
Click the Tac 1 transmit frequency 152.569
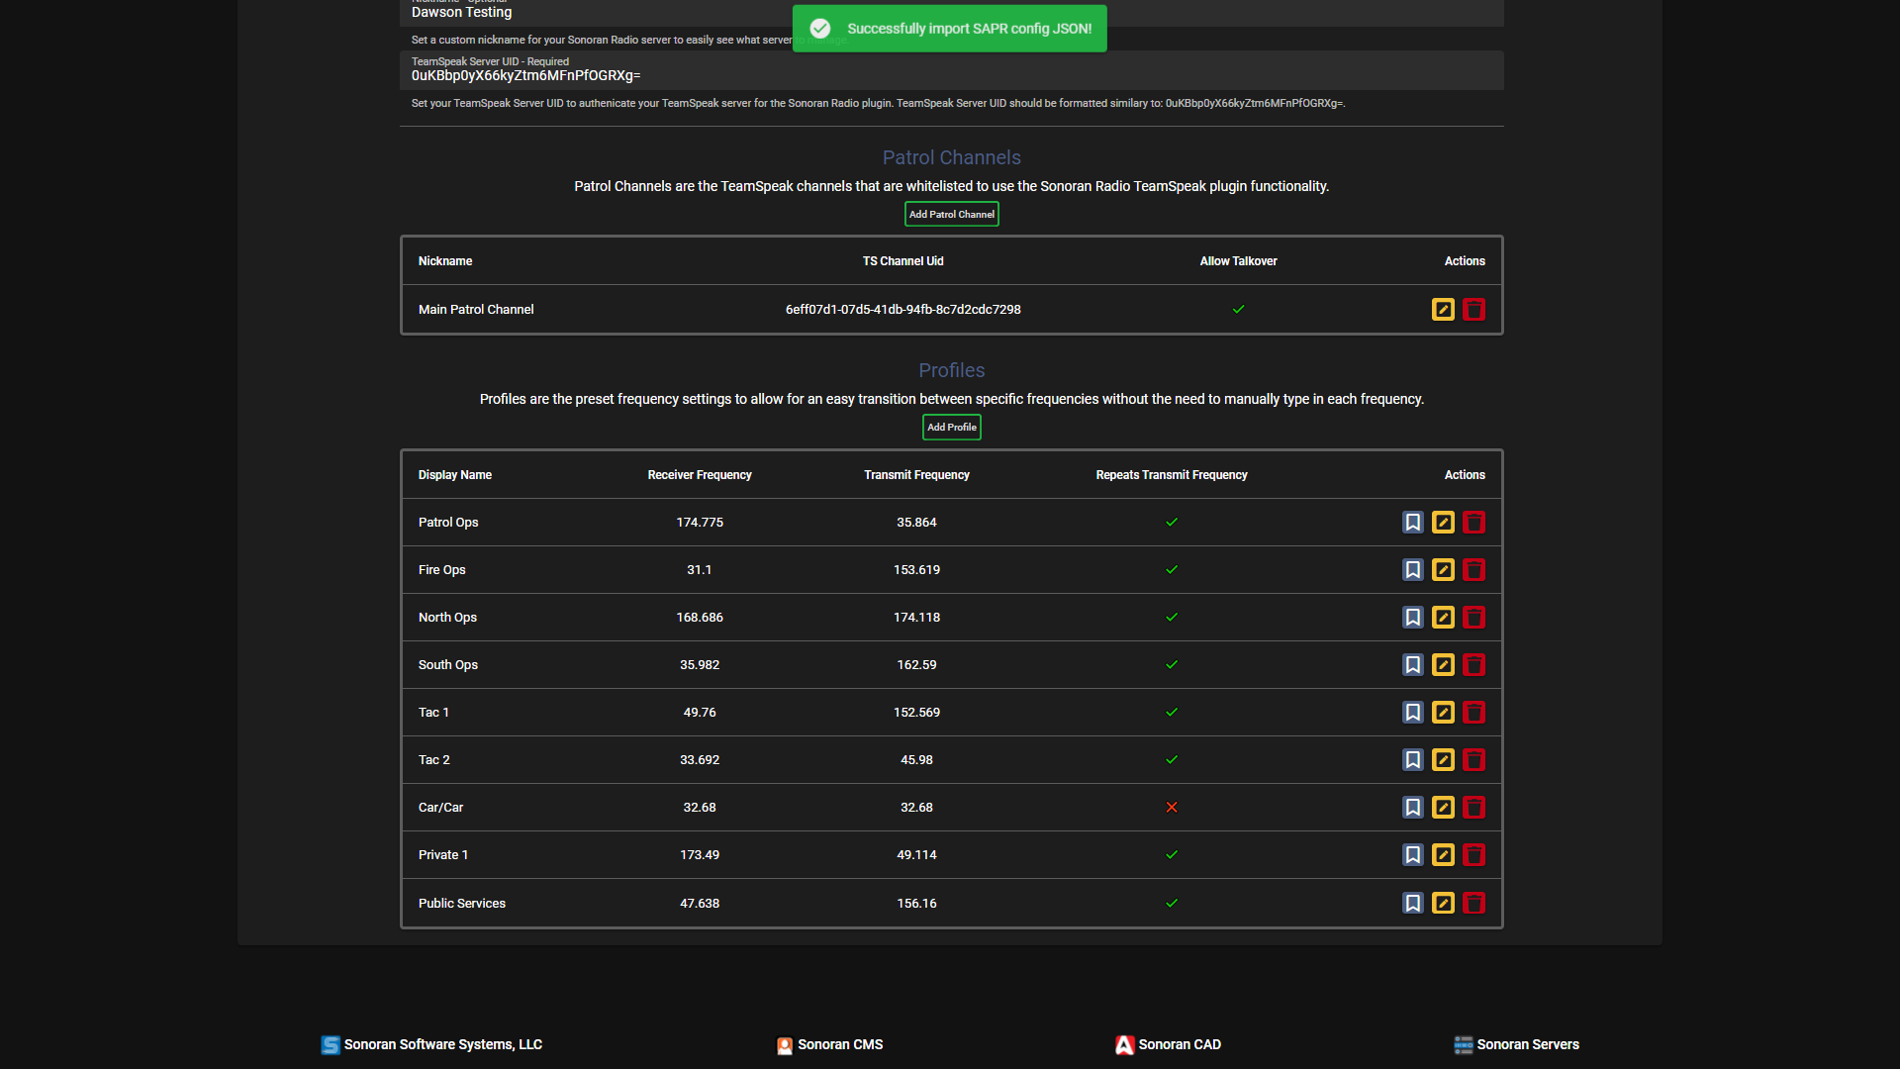click(x=916, y=713)
